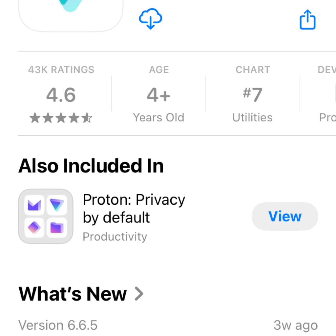The height and width of the screenshot is (336, 336).
Task: Tap the Version 6.6.5 text
Action: pyautogui.click(x=58, y=325)
